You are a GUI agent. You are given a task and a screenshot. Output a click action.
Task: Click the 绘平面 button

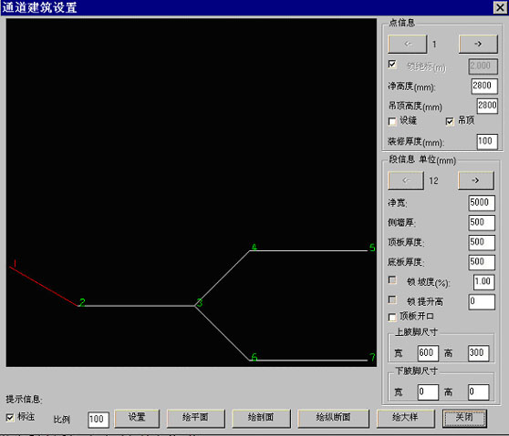point(196,418)
